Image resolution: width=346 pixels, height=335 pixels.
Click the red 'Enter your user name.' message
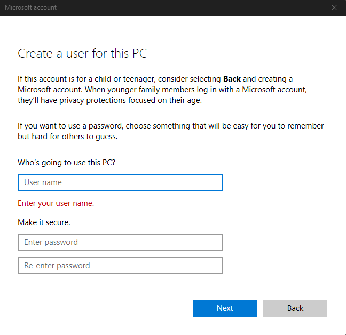pyautogui.click(x=56, y=203)
